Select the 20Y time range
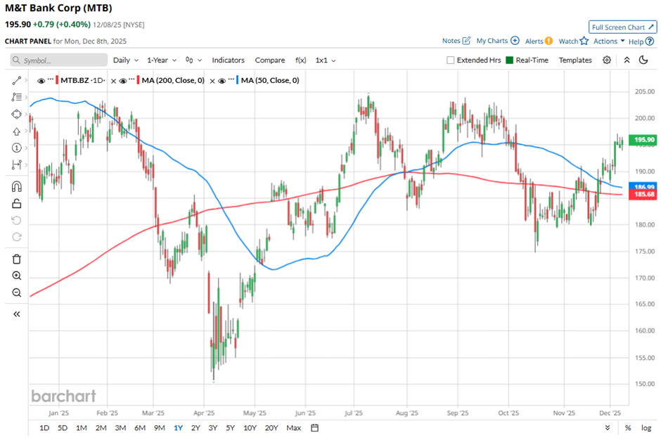This screenshot has width=661, height=438. (x=271, y=428)
